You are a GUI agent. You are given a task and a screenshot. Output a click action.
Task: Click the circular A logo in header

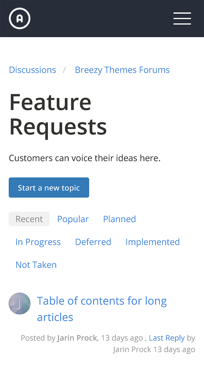[x=20, y=18]
